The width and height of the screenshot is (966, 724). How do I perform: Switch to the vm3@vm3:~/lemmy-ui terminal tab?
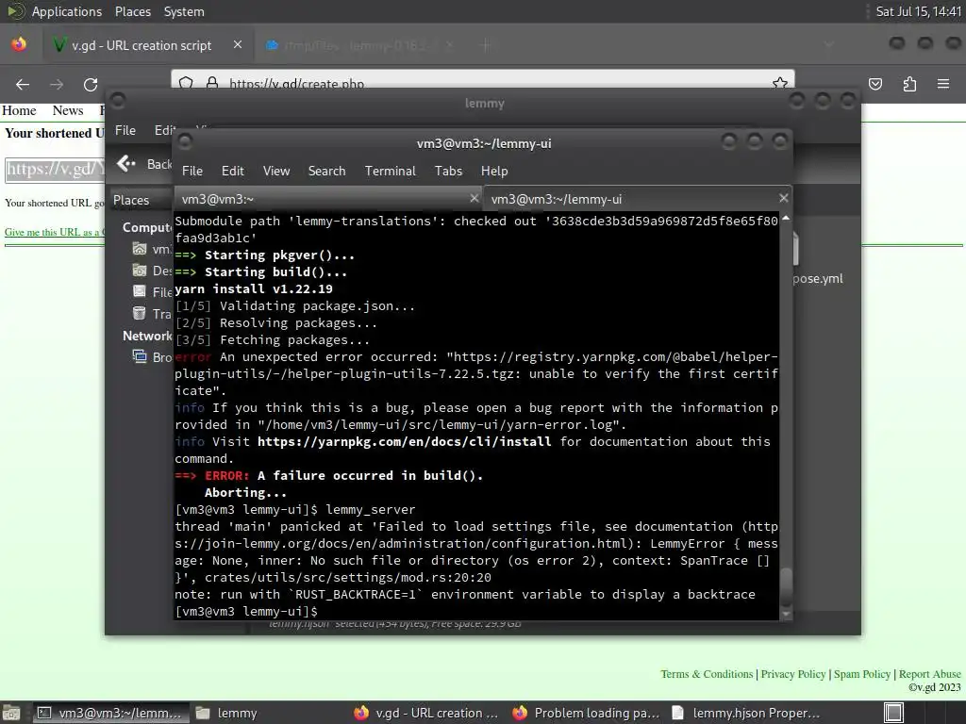638,199
